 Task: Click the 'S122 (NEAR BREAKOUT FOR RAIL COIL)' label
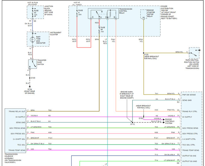coord(151,57)
